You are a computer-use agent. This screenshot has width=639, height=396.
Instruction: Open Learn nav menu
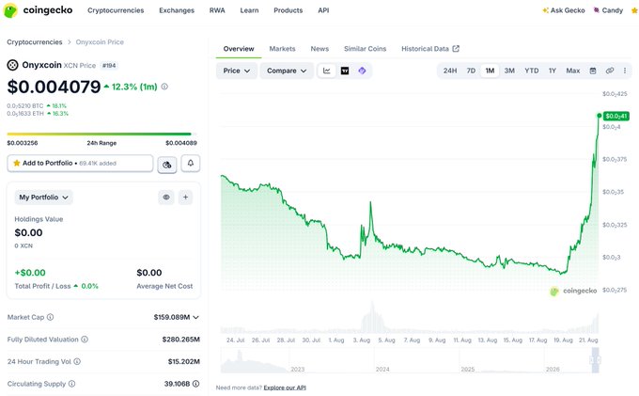249,10
